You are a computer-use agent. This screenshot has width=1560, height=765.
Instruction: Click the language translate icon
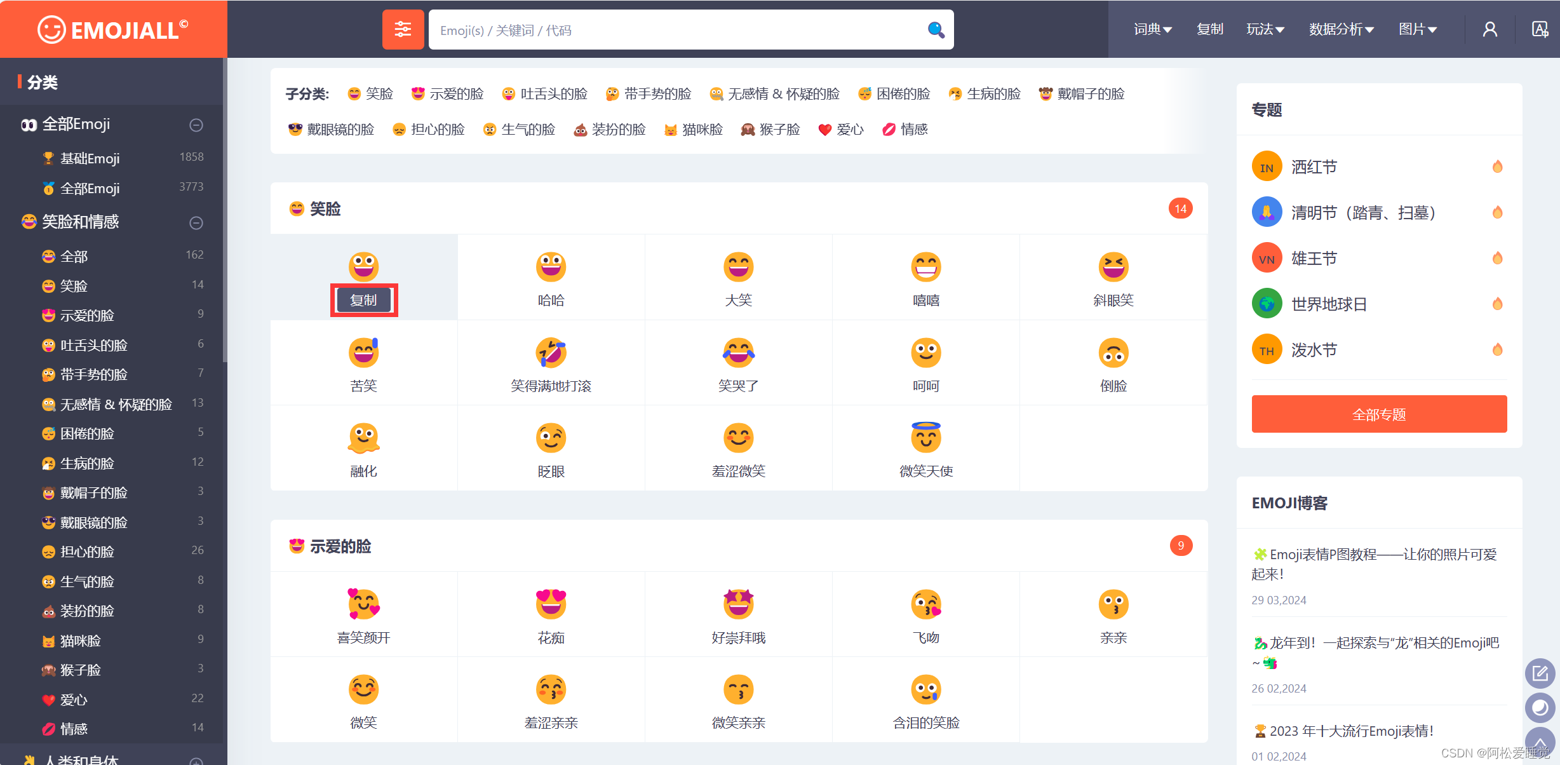pos(1540,30)
